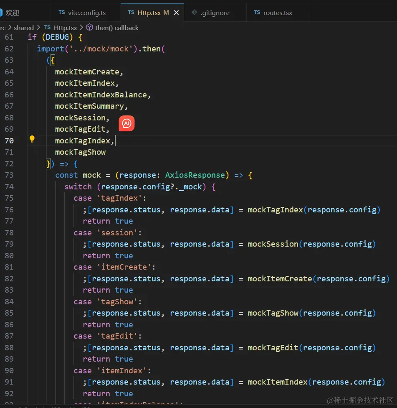Click 'mockItemCreate,' on line 64

pos(89,72)
